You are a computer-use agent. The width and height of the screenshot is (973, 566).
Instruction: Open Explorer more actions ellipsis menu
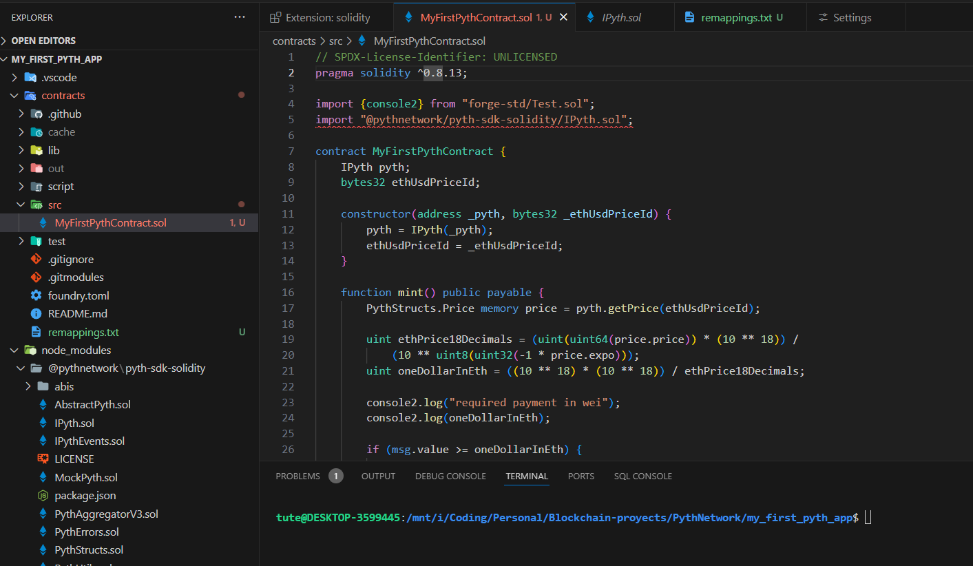pyautogui.click(x=239, y=17)
